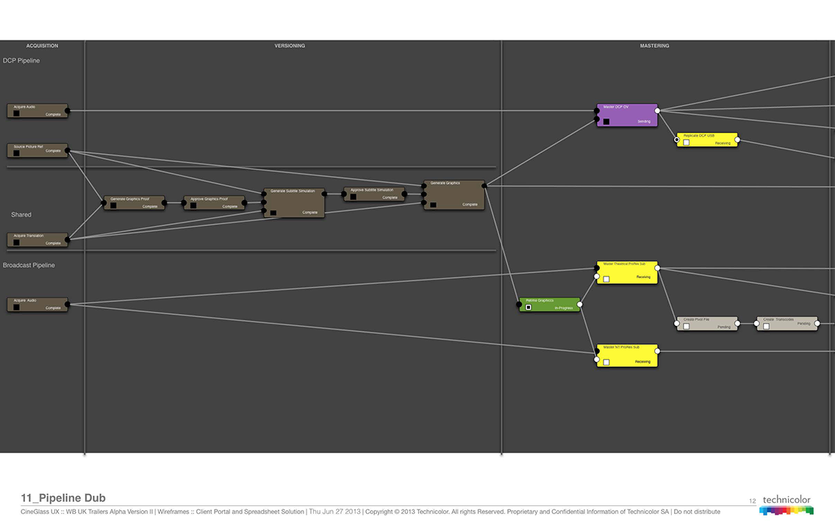Viewport: 835px width, 528px height.
Task: Select the Mastering column header
Action: [x=654, y=46]
